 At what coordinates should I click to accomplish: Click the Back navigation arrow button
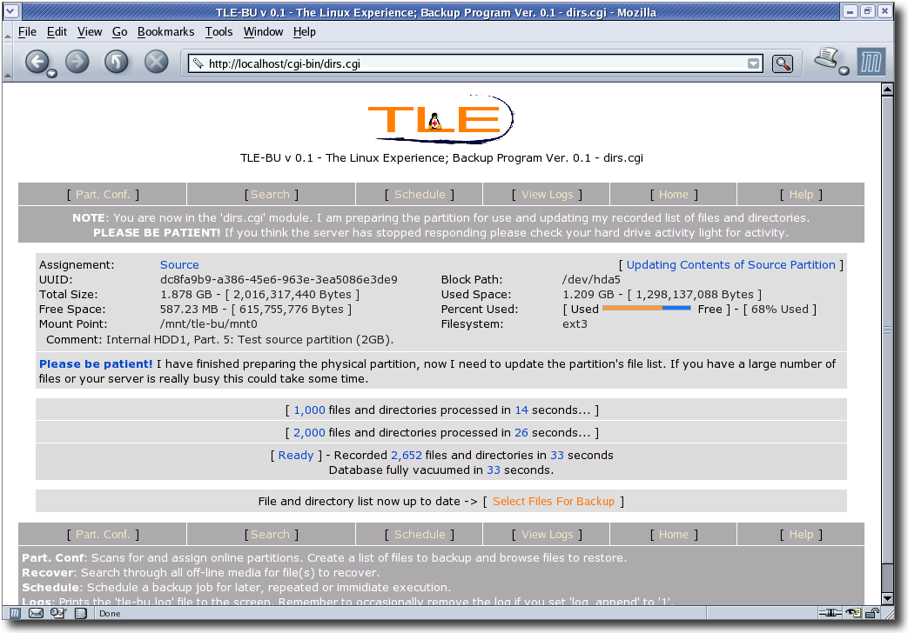point(36,62)
